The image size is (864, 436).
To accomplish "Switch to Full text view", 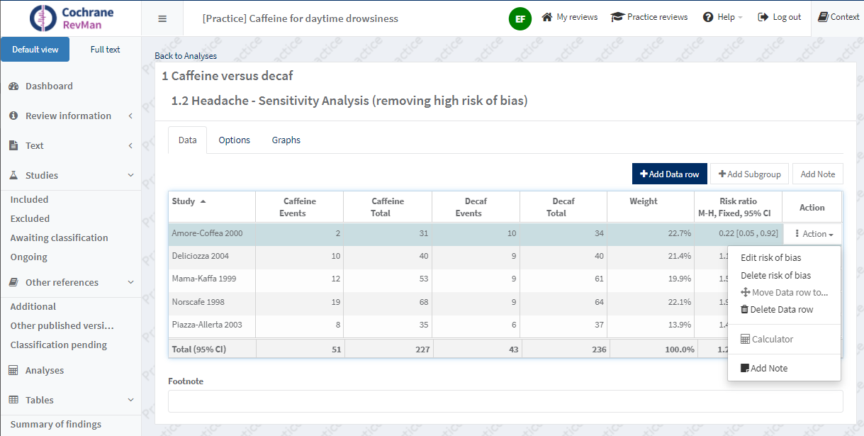I will click(105, 50).
